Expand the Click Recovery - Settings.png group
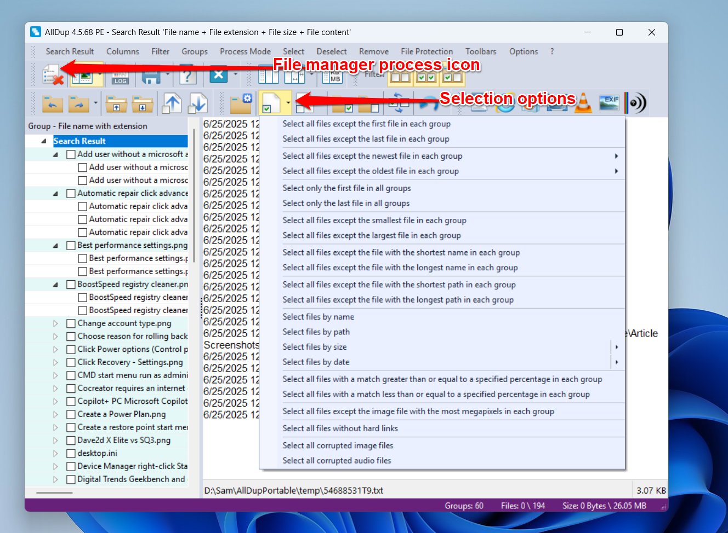Viewport: 728px width, 533px height. click(x=55, y=362)
